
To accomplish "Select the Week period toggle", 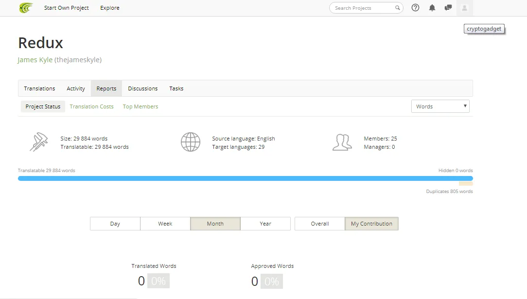I will point(165,224).
